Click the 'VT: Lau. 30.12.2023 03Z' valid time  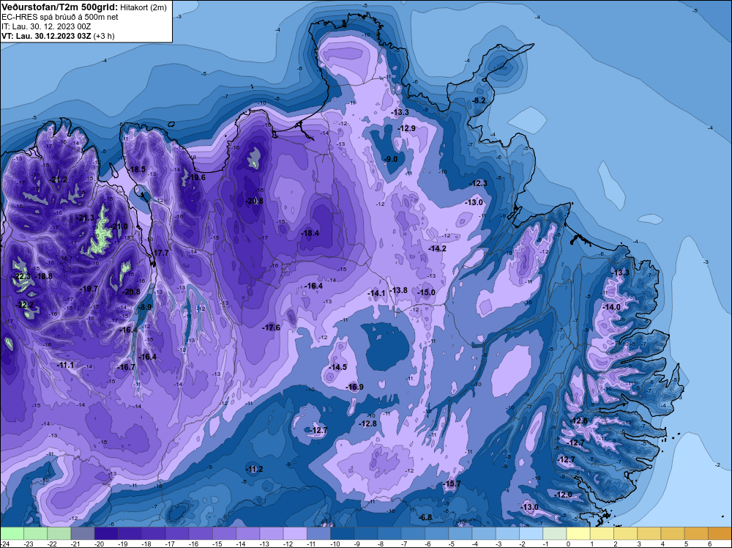click(x=47, y=36)
